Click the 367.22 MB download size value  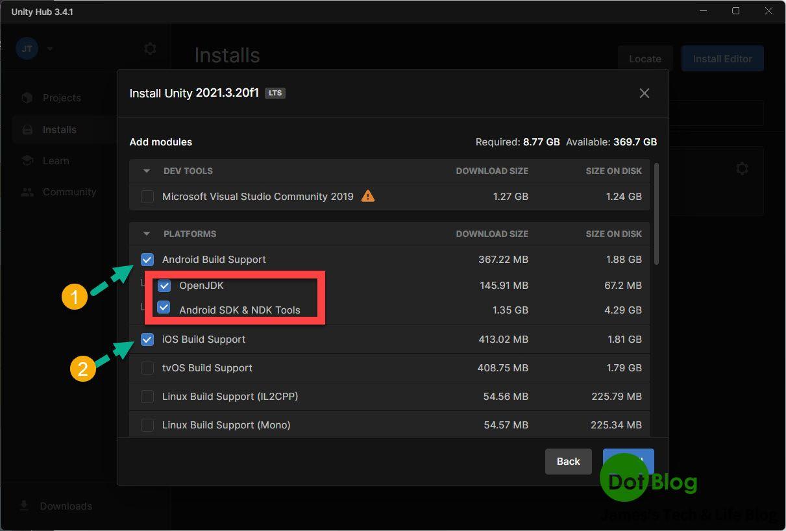coord(503,260)
